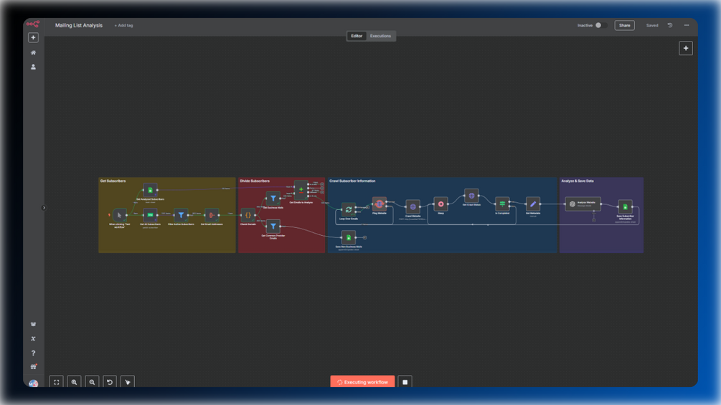Reset canvas zoom level
Image resolution: width=721 pixels, height=405 pixels.
pos(110,382)
